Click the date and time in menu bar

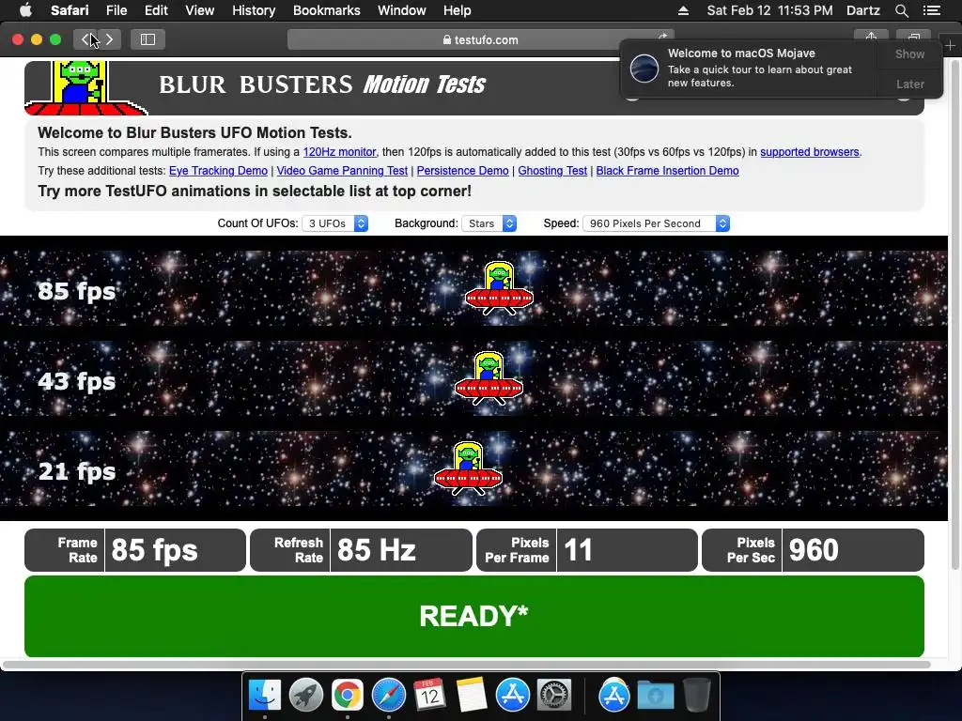pos(769,10)
